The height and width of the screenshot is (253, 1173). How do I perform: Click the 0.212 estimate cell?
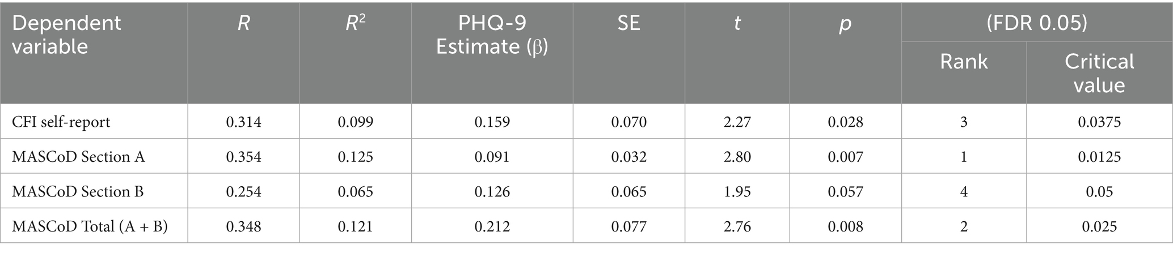click(x=492, y=227)
